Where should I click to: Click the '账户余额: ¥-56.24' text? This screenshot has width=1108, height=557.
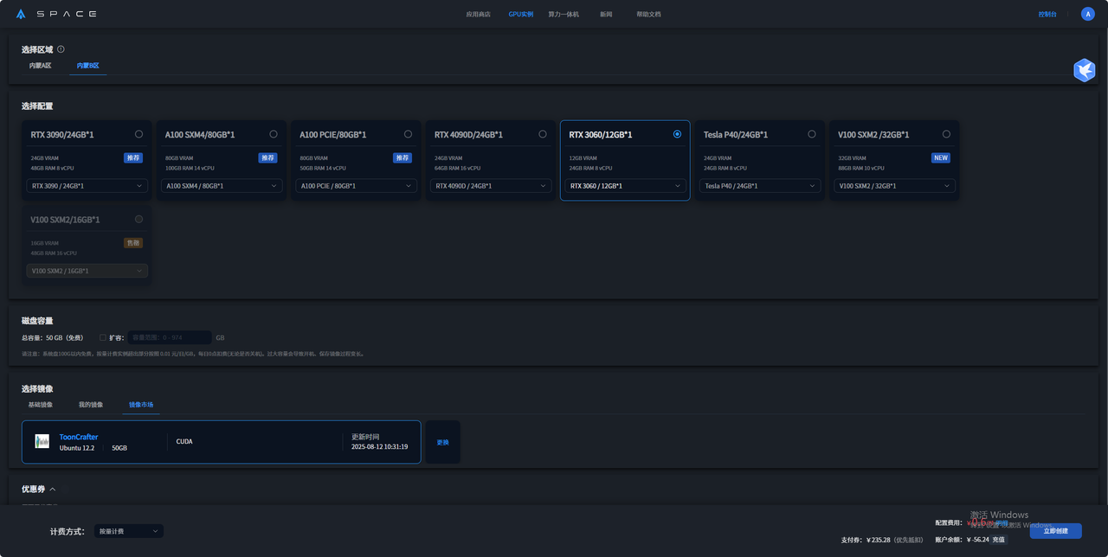pos(962,539)
